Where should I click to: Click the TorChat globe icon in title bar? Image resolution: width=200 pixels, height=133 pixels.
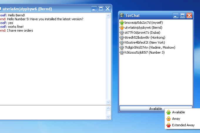(x=122, y=15)
